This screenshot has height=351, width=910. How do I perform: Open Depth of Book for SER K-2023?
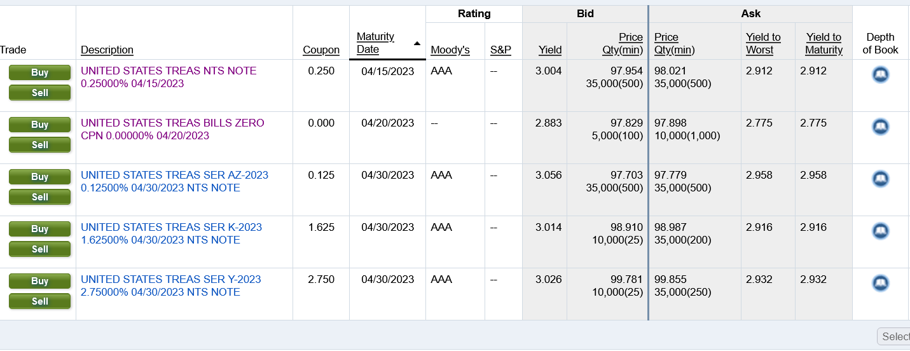tap(880, 231)
